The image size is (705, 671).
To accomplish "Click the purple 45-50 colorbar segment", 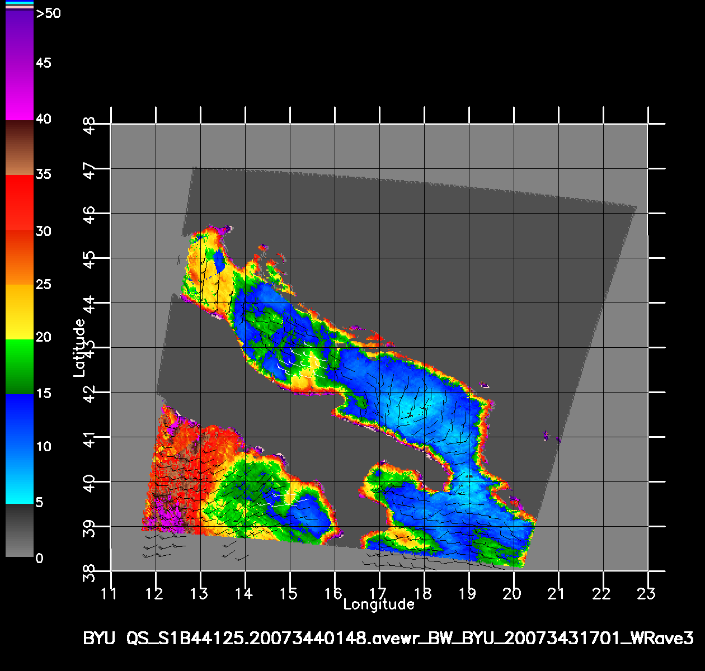I will click(x=20, y=38).
